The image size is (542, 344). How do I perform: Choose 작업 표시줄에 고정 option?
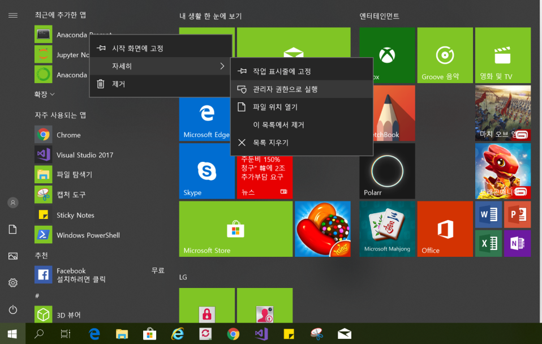[x=302, y=71]
